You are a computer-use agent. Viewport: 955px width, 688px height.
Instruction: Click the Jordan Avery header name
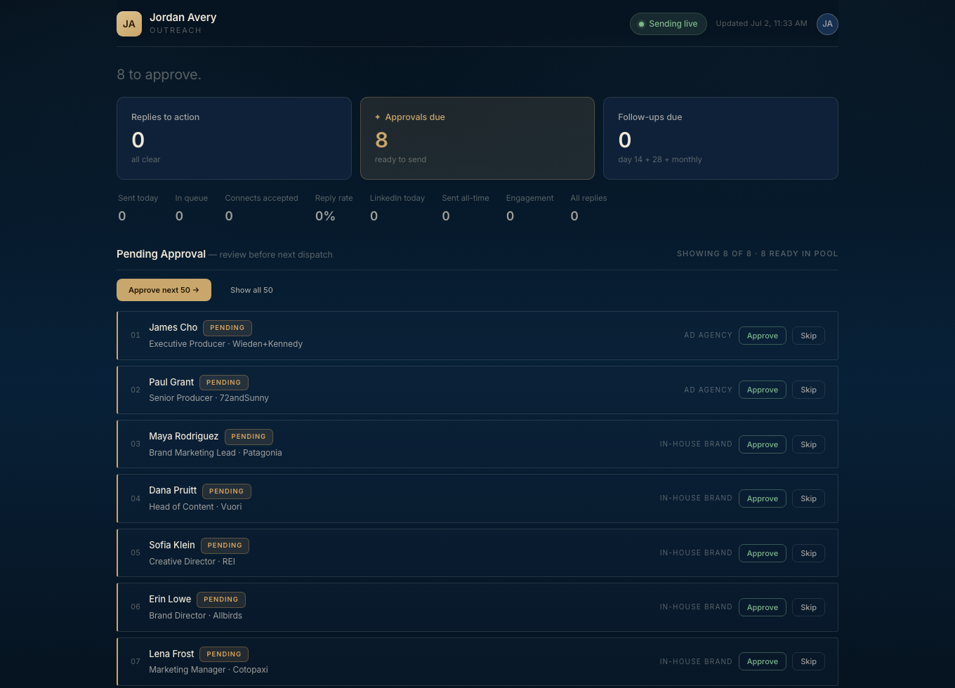point(183,18)
